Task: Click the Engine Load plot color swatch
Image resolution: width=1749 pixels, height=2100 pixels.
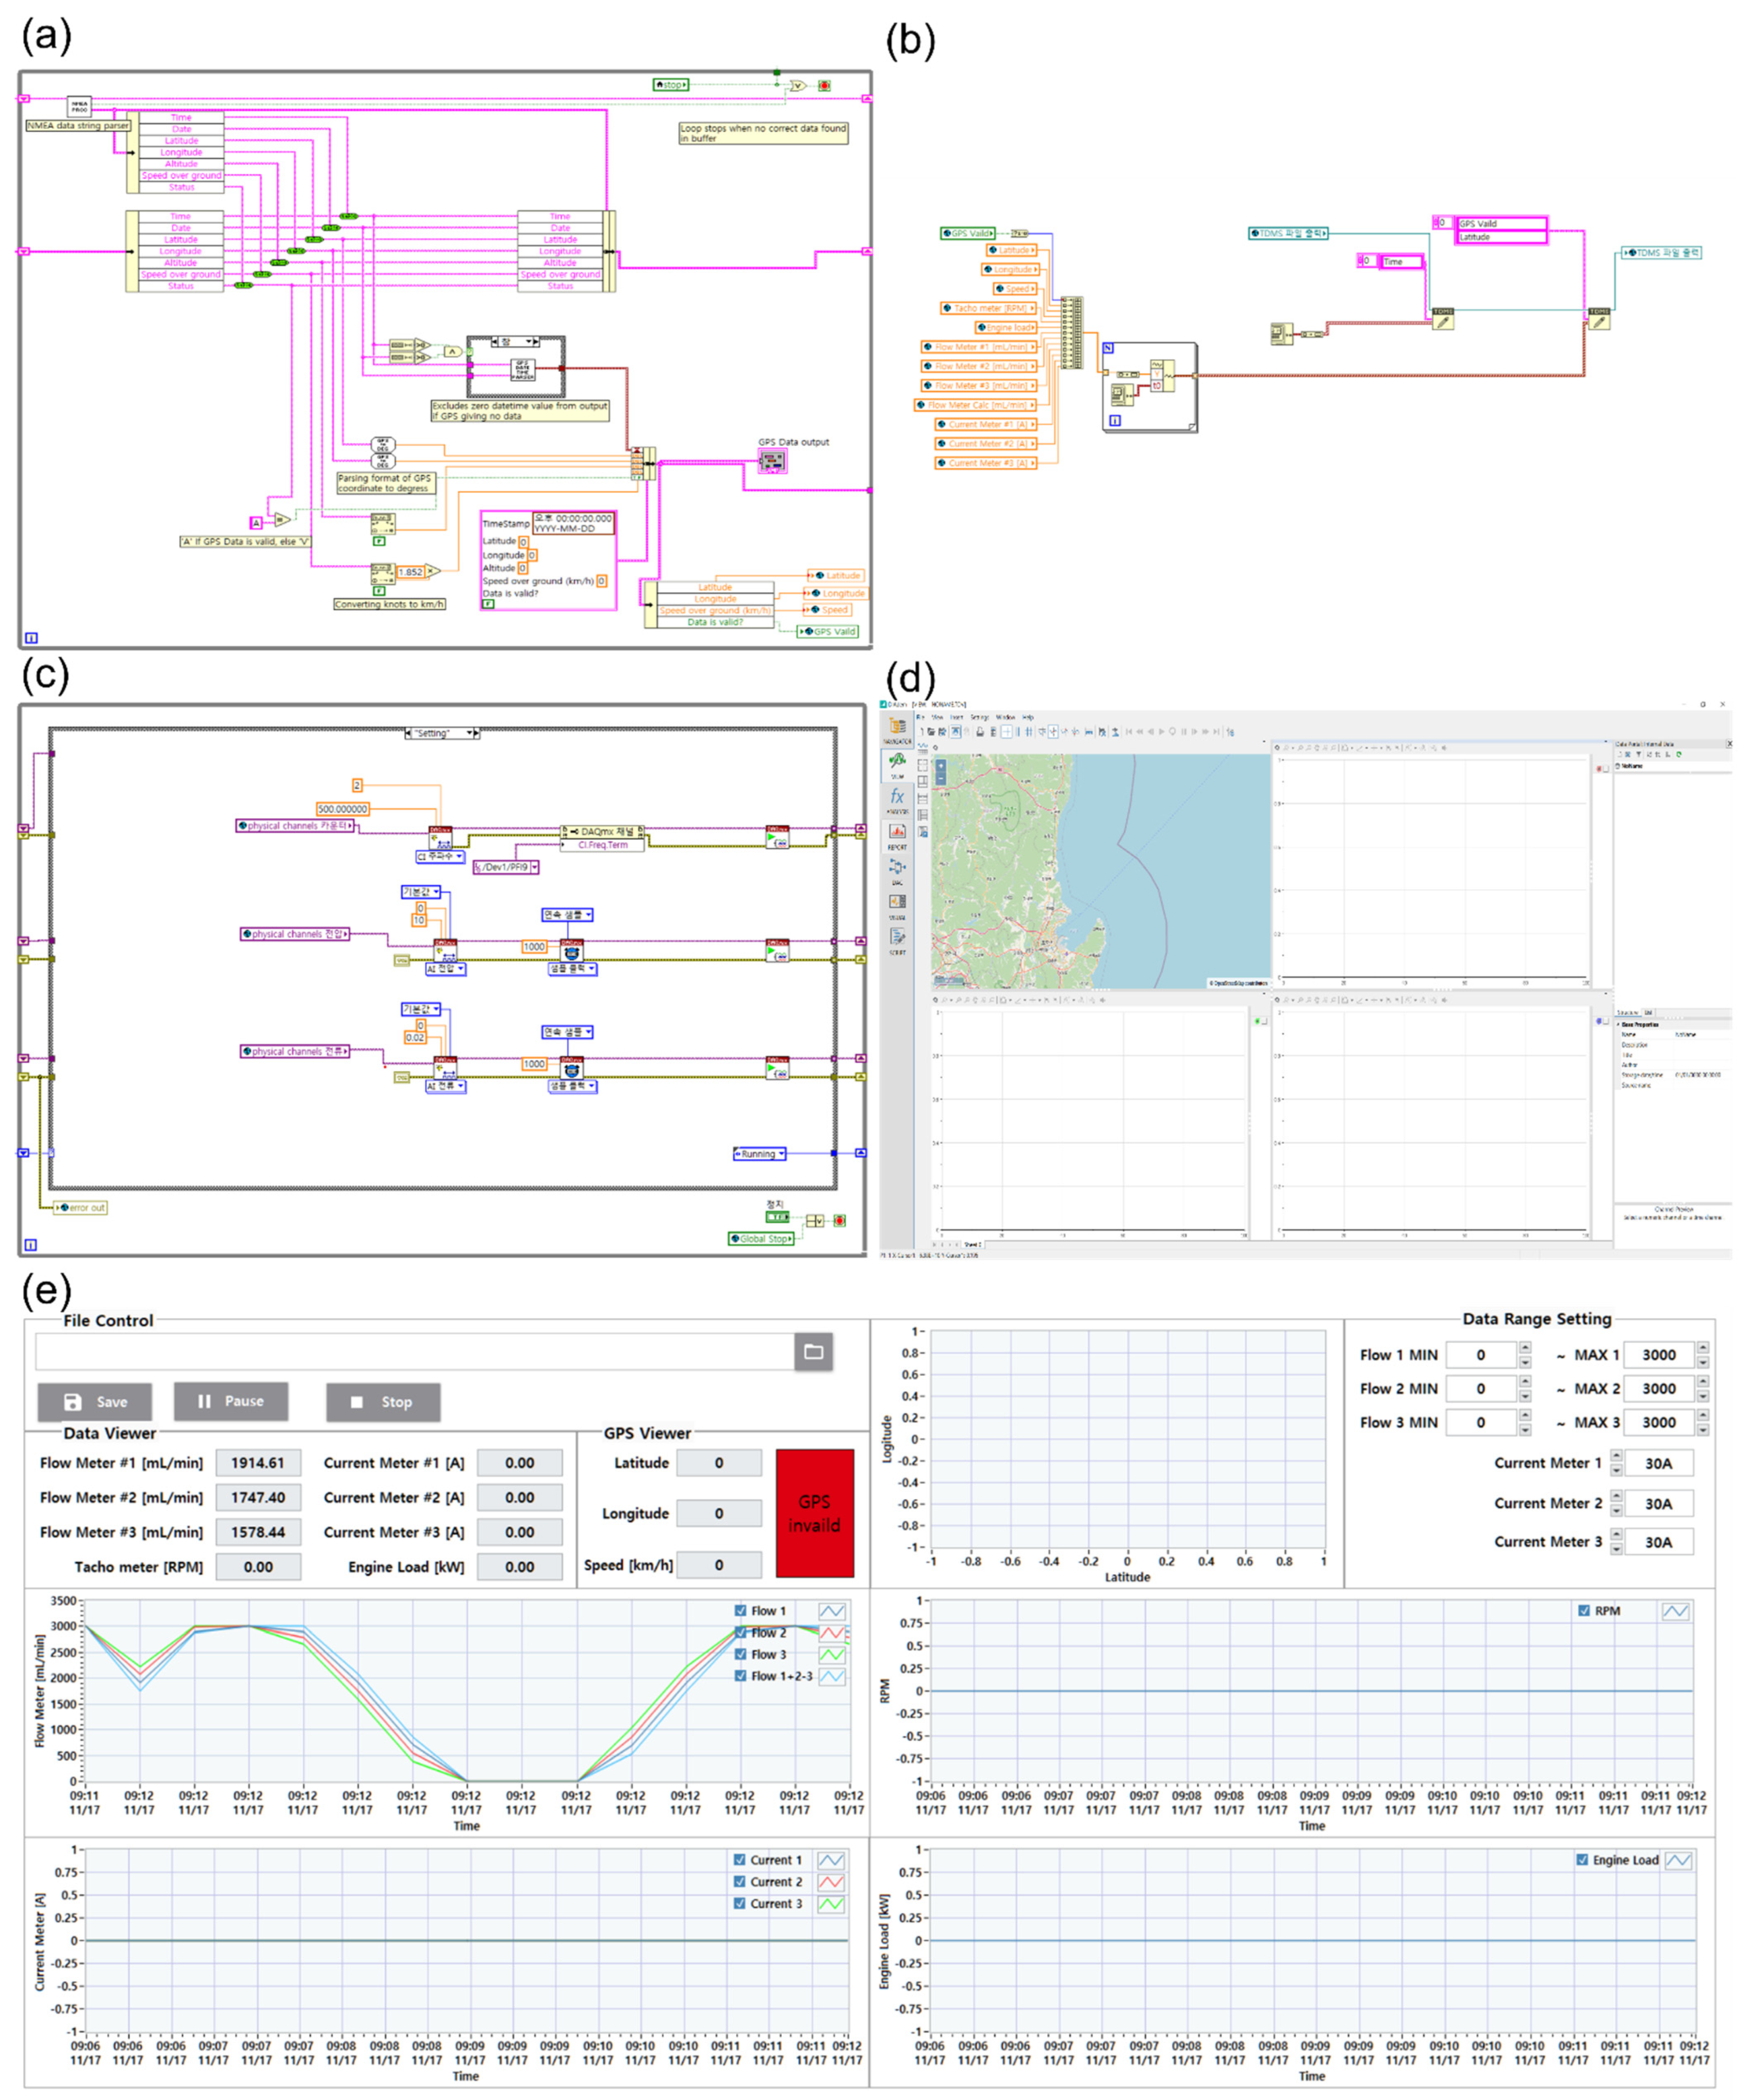Action: [x=1678, y=1860]
